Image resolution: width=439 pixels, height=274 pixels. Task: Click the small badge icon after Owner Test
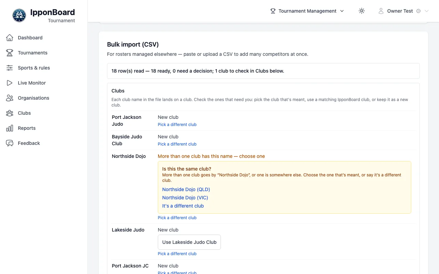pos(418,11)
